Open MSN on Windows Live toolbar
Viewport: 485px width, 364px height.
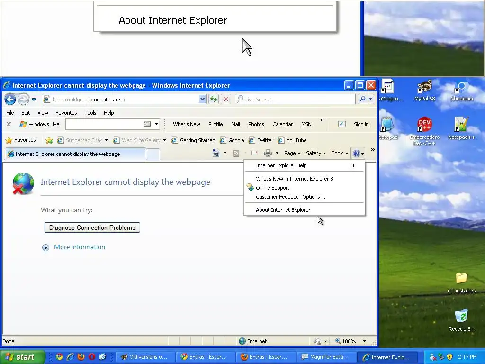pos(306,124)
